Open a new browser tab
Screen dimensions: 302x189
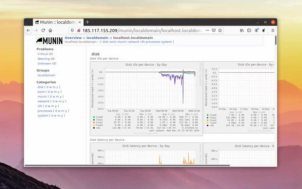(87, 22)
